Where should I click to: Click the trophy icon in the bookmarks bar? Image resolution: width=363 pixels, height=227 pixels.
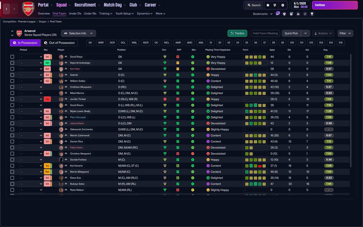point(312,14)
